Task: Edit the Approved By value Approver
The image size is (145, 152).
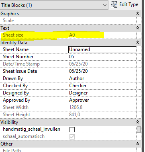Action: point(102,100)
